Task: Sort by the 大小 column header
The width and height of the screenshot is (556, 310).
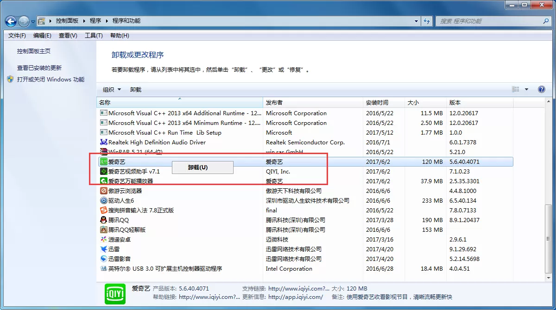Action: point(426,103)
